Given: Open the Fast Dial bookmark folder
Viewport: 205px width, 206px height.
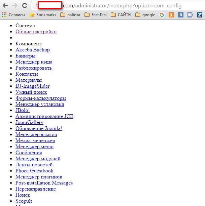Looking at the screenshot, I should pyautogui.click(x=96, y=15).
